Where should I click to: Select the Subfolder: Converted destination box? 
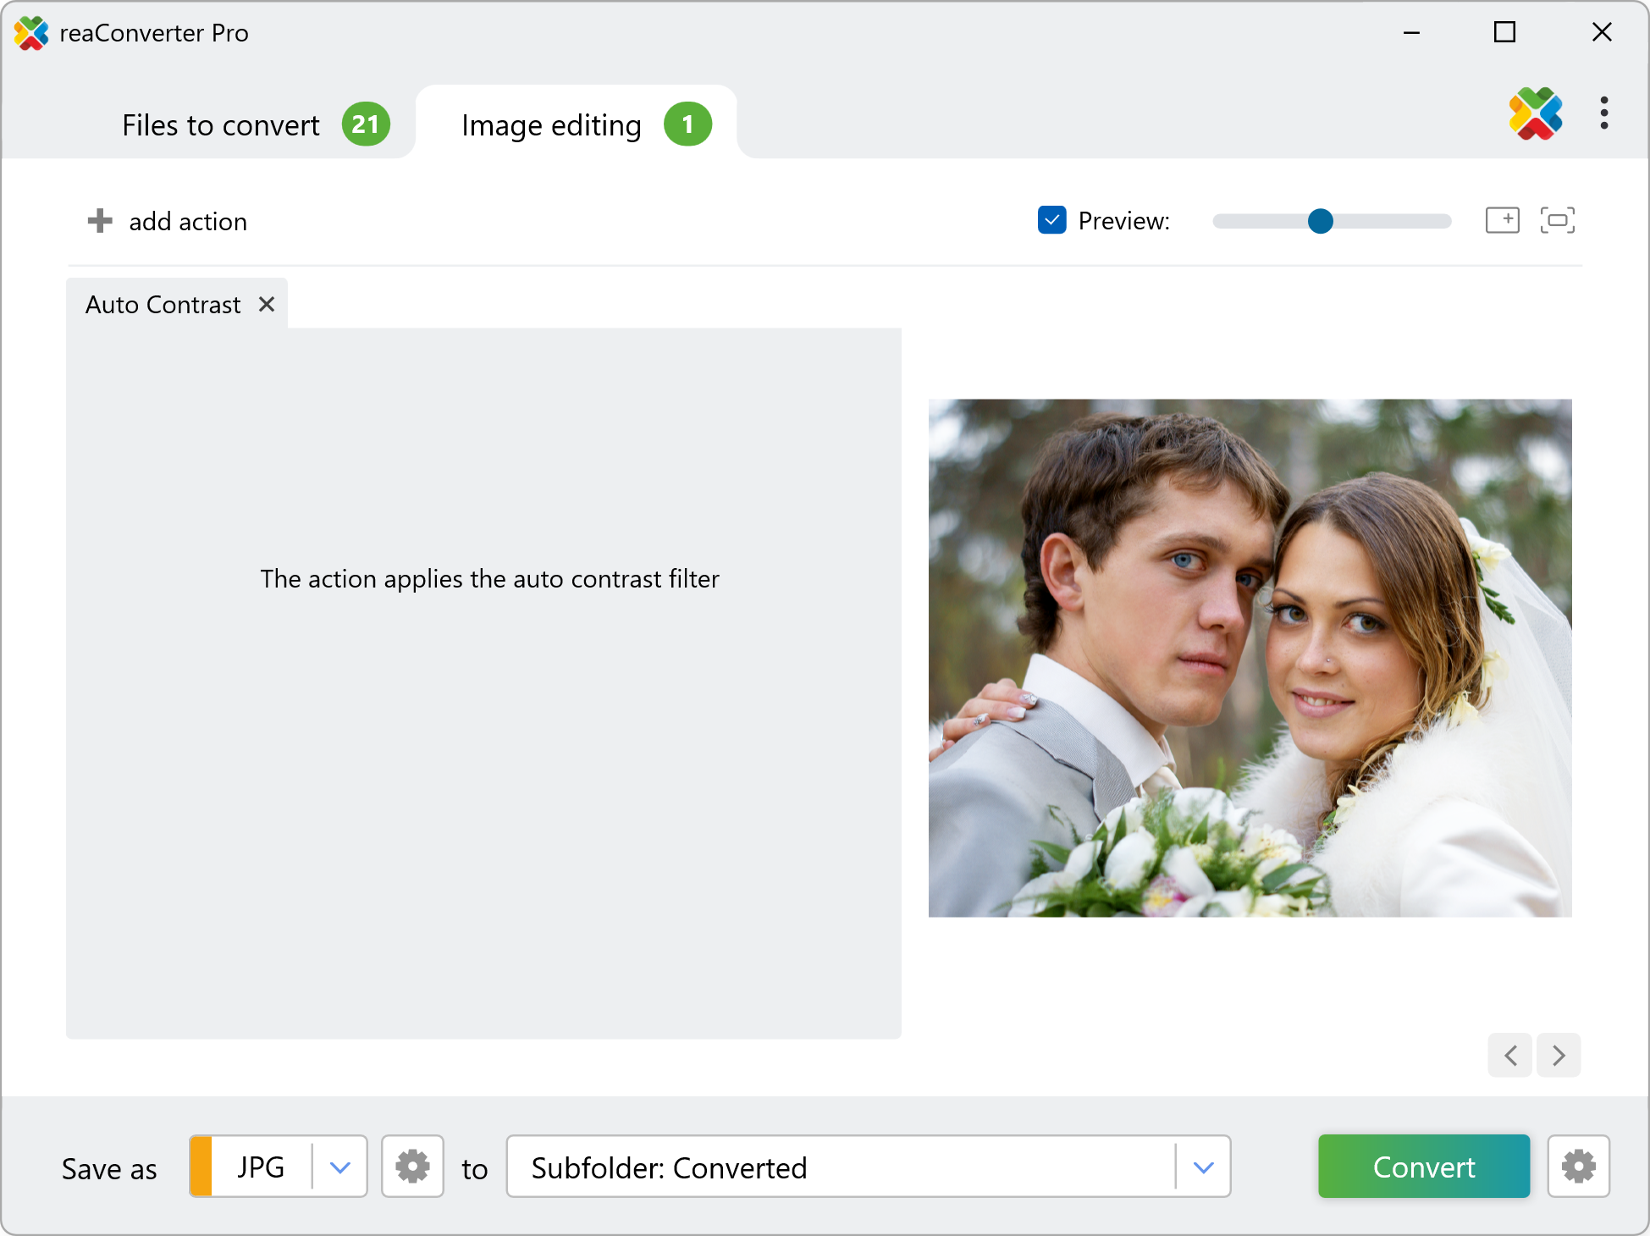click(838, 1167)
